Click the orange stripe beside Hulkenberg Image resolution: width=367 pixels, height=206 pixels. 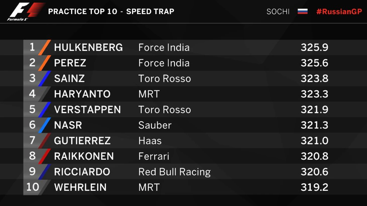pyautogui.click(x=45, y=47)
